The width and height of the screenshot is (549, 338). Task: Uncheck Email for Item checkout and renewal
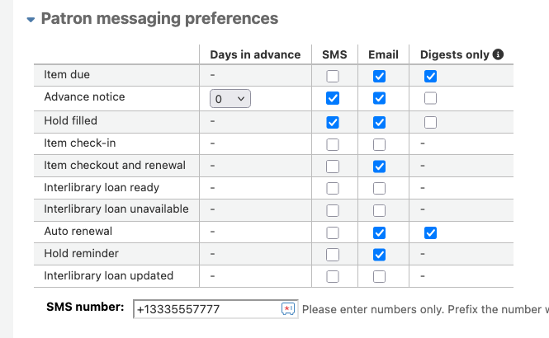click(379, 167)
